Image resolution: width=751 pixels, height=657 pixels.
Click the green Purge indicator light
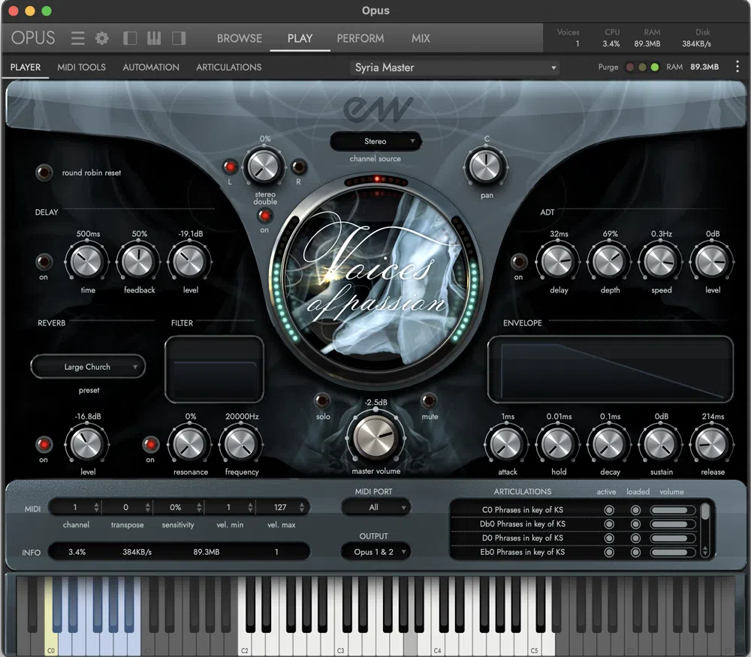[x=655, y=67]
